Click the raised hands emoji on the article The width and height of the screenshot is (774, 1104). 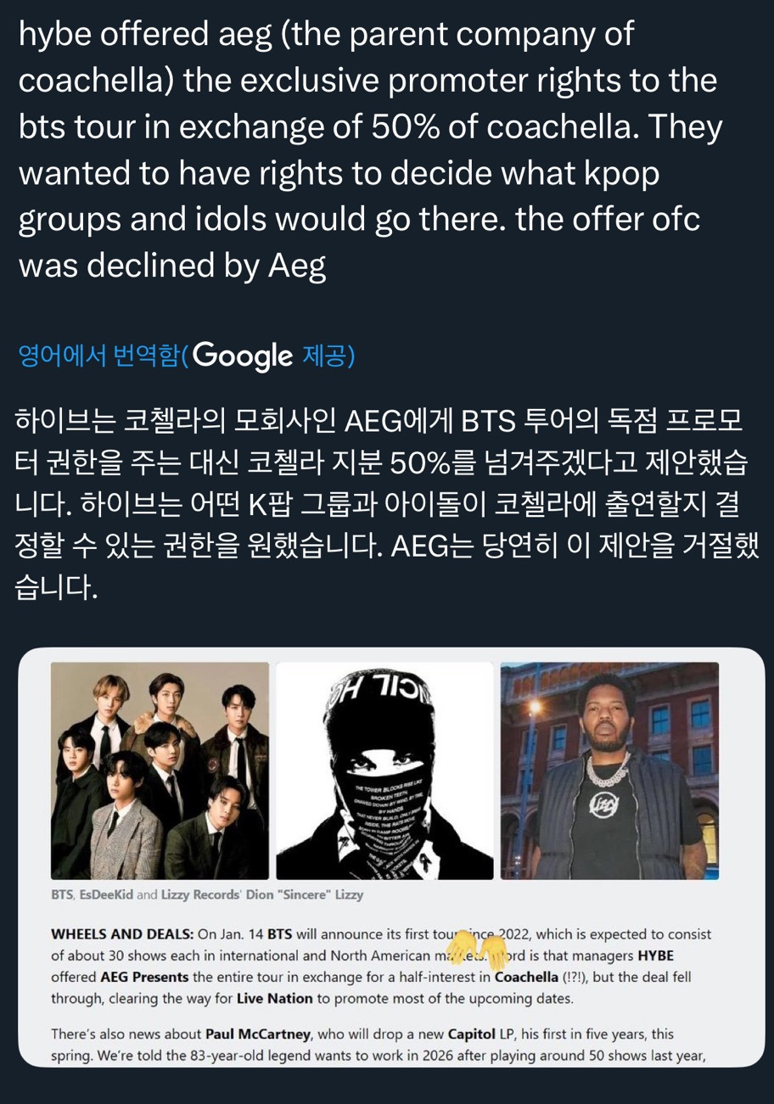[x=477, y=944]
